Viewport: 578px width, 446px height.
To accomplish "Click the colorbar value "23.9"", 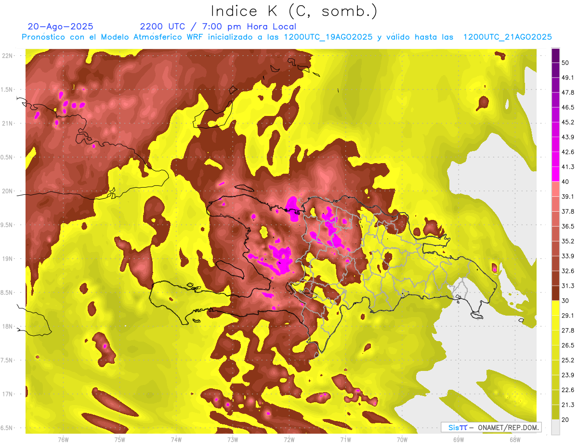I will click(x=568, y=375).
